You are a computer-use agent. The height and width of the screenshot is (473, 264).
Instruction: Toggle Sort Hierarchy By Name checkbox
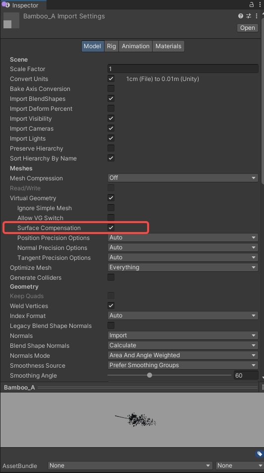tap(111, 158)
